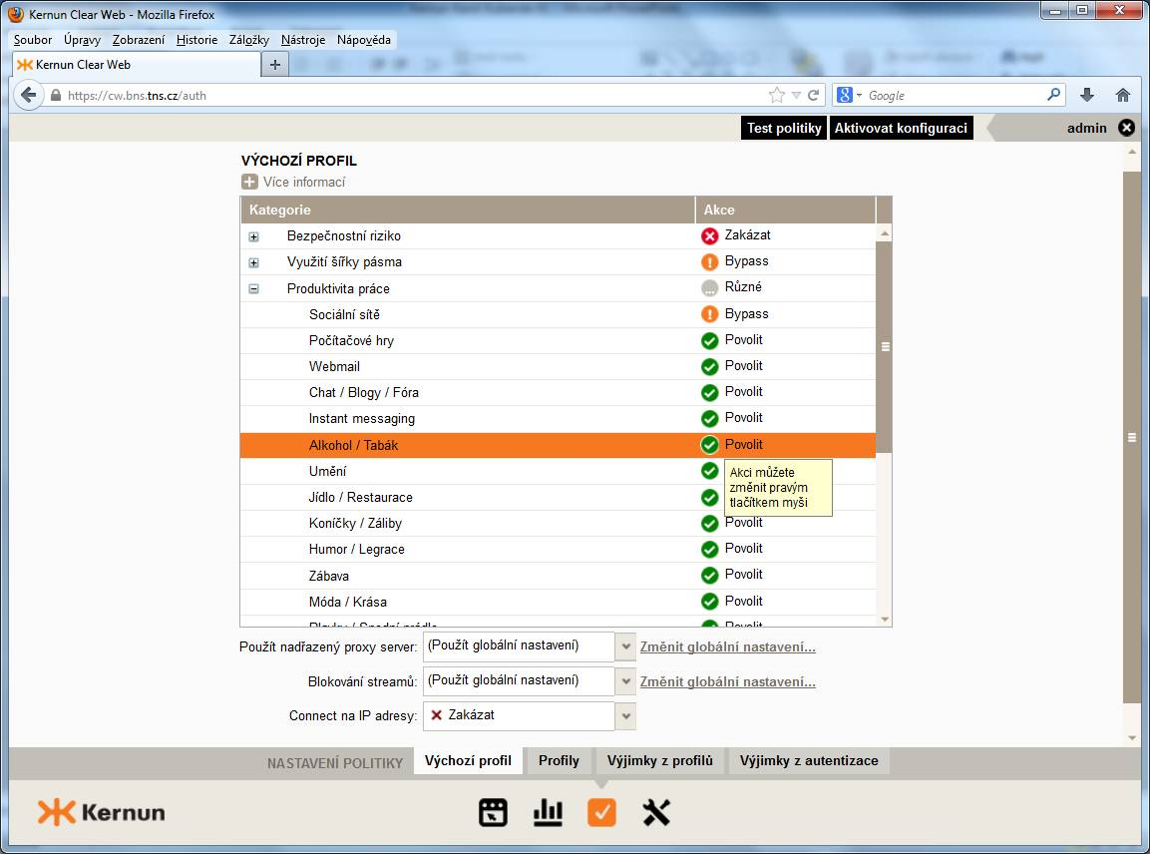Image resolution: width=1150 pixels, height=854 pixels.
Task: Click the green Povolit icon for Instant messaging
Action: point(709,418)
